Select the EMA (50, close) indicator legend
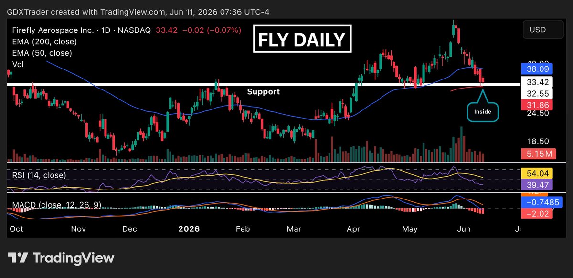This screenshot has width=573, height=278. tap(42, 53)
